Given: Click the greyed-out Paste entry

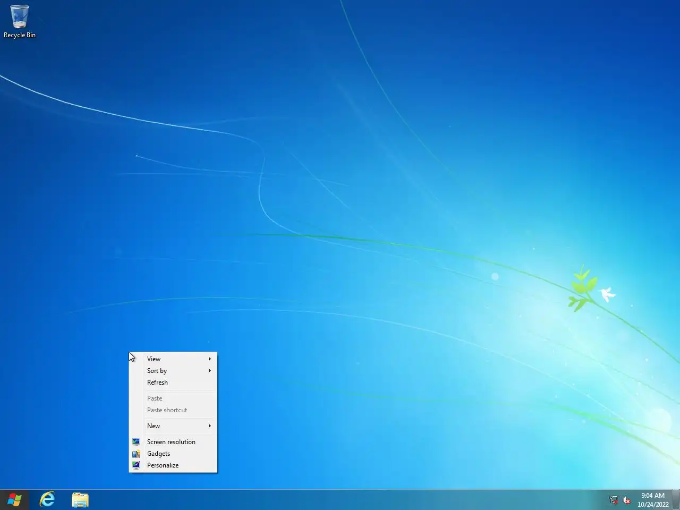Looking at the screenshot, I should coord(173,398).
